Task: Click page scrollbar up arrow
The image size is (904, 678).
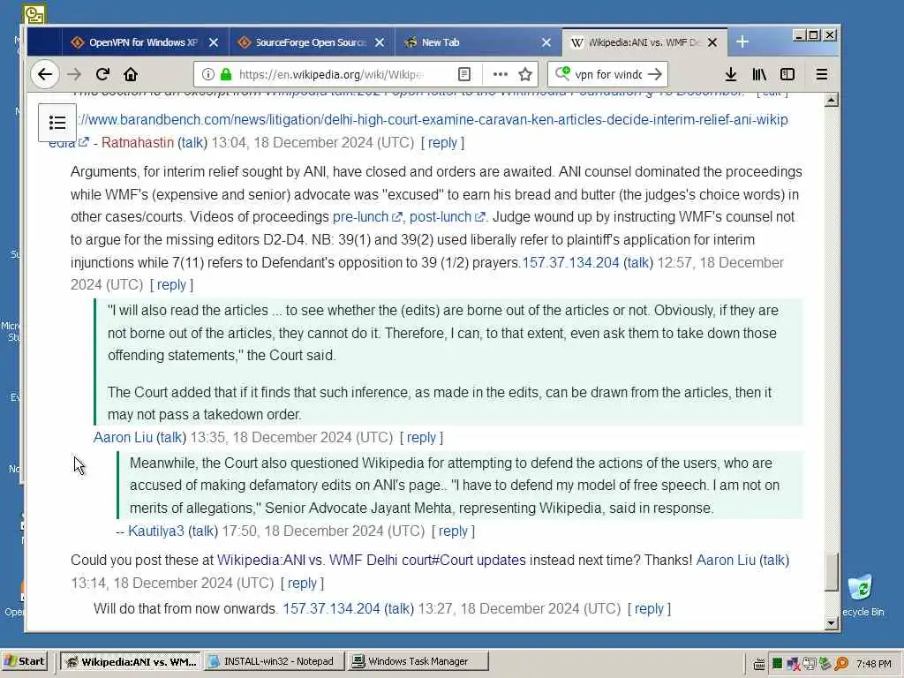Action: coord(831,101)
